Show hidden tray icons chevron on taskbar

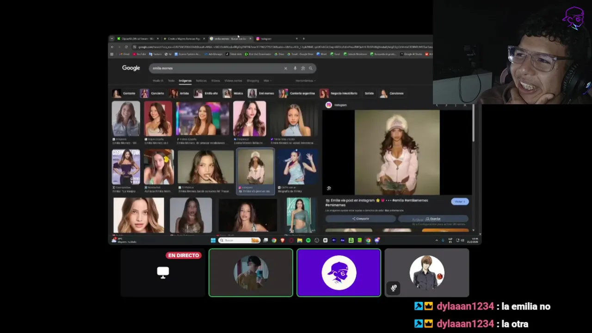click(x=437, y=240)
